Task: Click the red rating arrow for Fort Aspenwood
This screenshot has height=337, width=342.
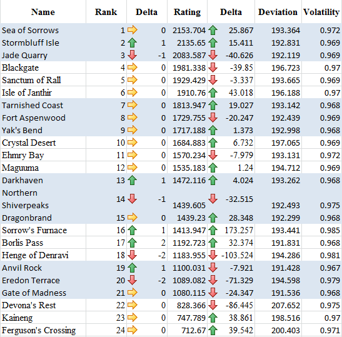Action: tap(213, 118)
